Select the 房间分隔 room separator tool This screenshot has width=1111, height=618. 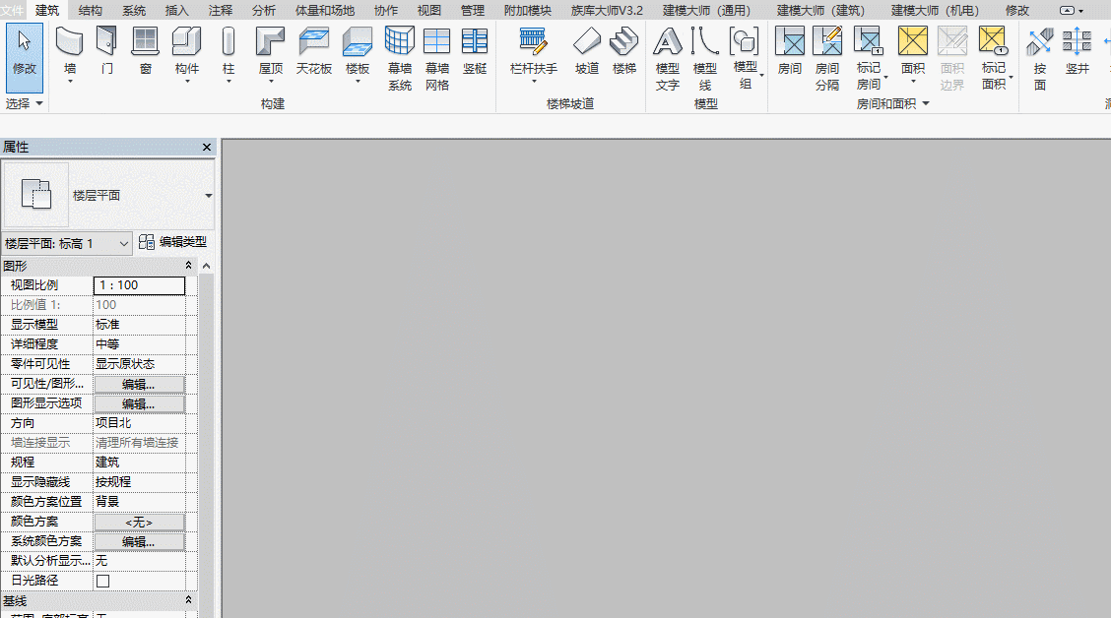[x=827, y=59]
